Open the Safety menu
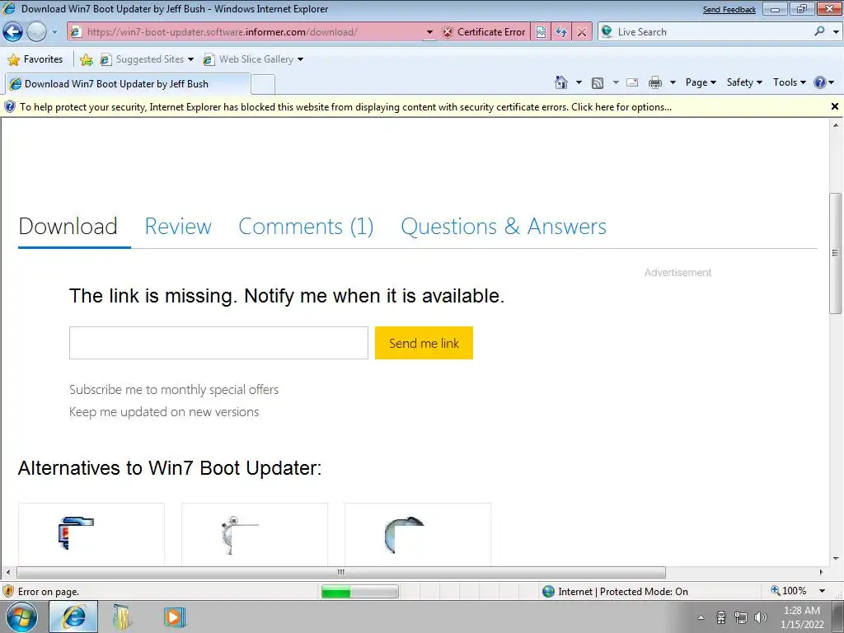Viewport: 844px width, 633px height. 744,82
